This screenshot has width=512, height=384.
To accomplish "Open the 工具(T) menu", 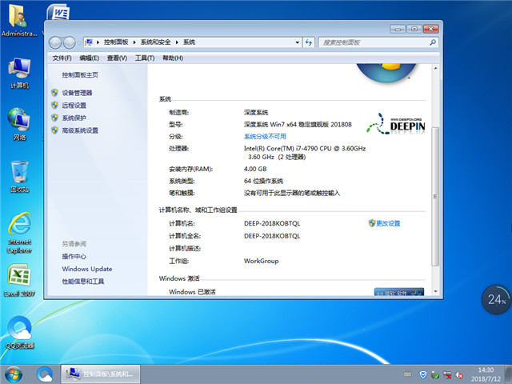I will pos(145,58).
